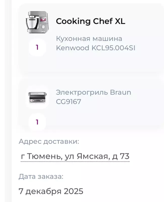Open the Braun electric grill product image
The image size is (164, 202).
[37, 97]
